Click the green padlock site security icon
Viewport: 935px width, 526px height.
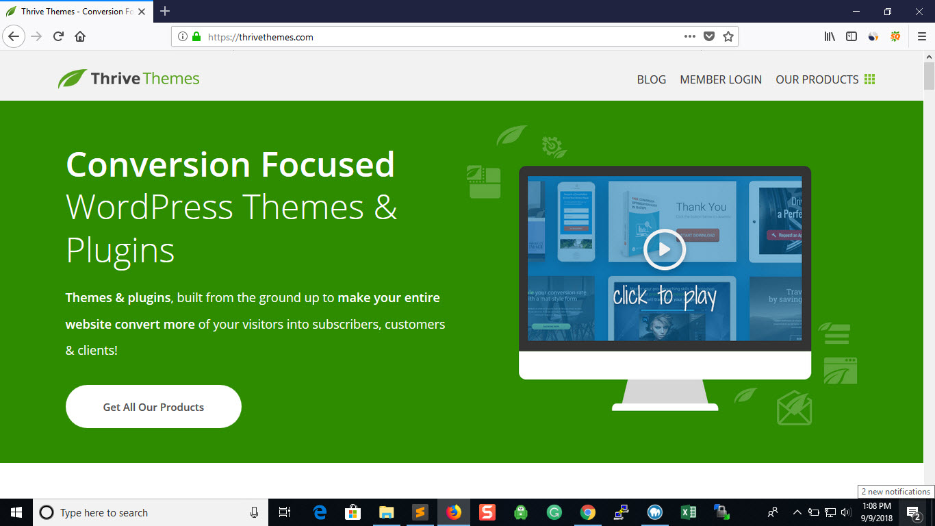tap(196, 37)
